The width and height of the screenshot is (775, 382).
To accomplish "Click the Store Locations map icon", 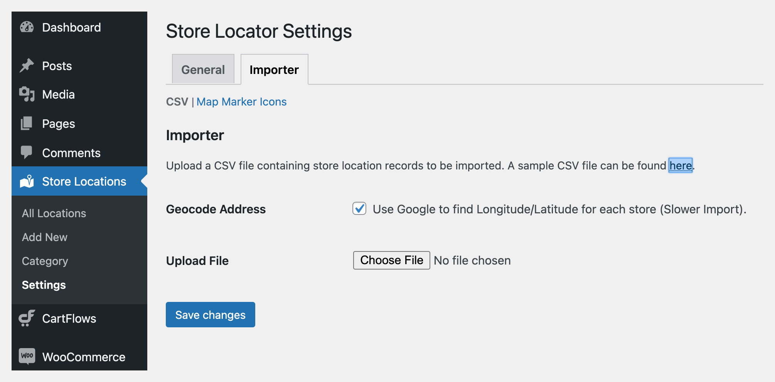I will 27,181.
